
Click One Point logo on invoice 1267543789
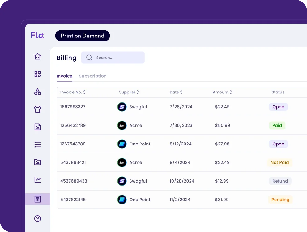pyautogui.click(x=122, y=144)
